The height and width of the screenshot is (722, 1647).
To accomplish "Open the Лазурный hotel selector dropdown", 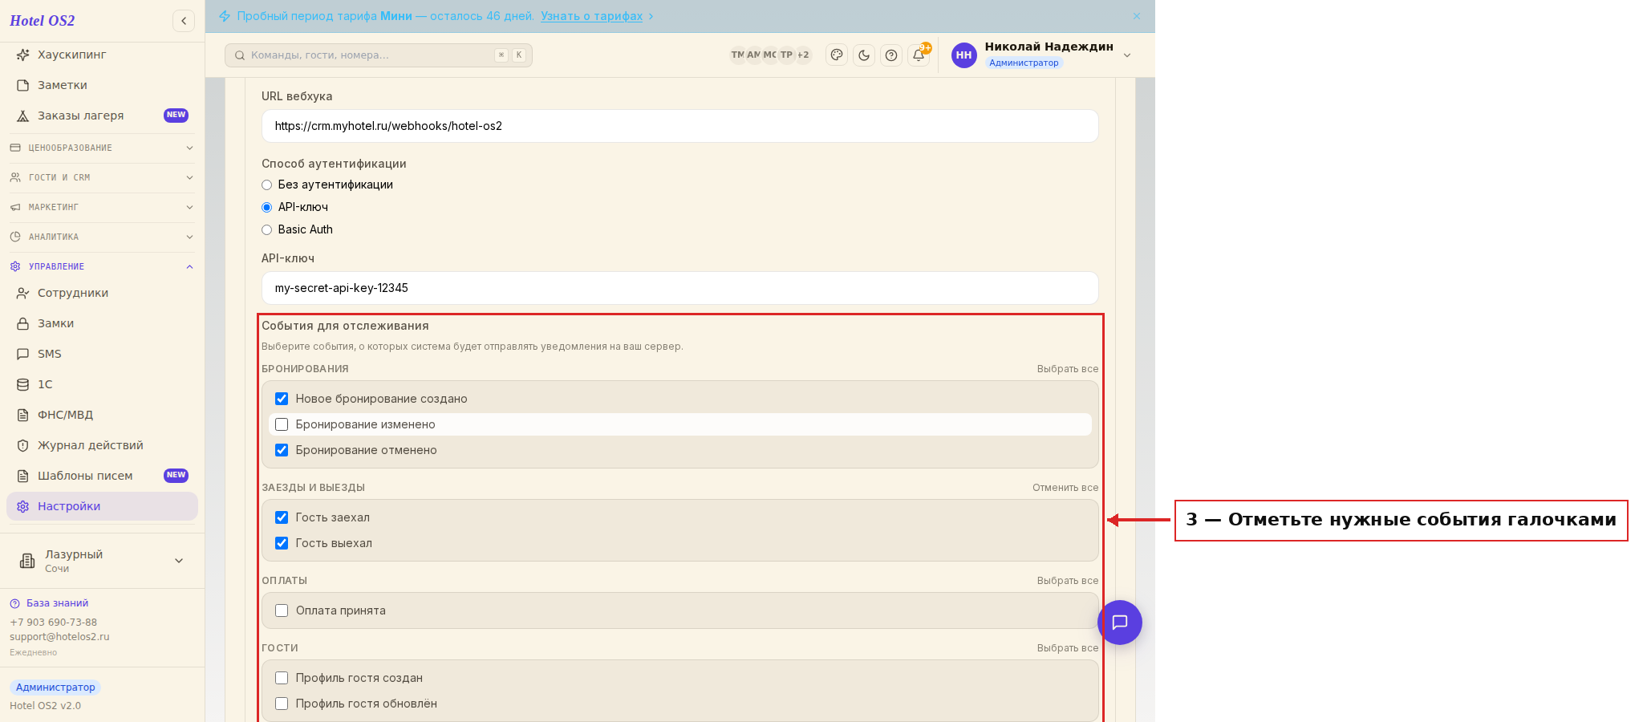I will pos(102,561).
